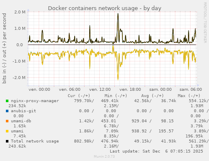Click the umami current value '1.86k/'

coord(87,131)
